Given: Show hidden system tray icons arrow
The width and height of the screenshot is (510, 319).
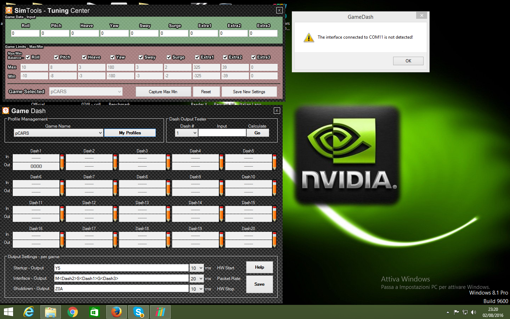Looking at the screenshot, I should [448, 312].
